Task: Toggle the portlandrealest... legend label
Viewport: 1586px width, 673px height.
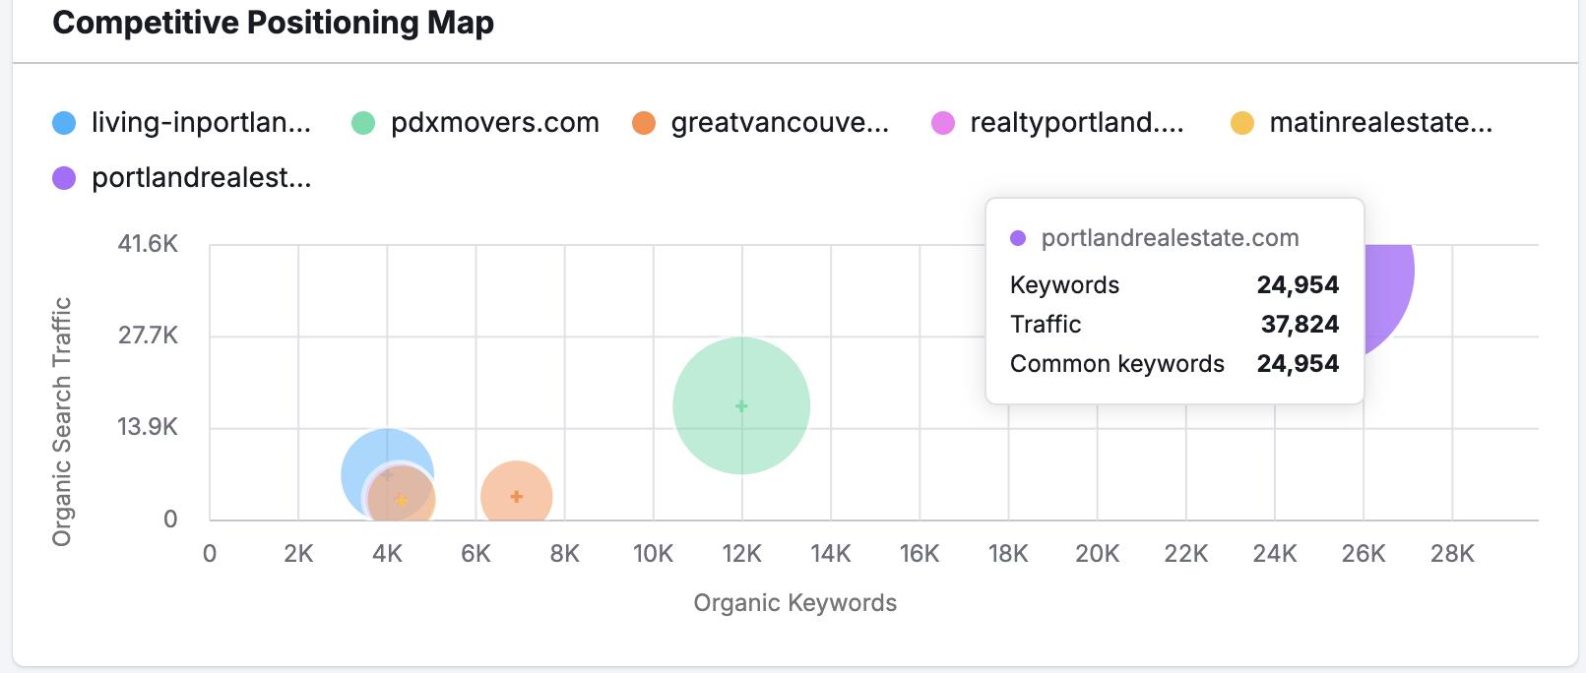Action: [201, 178]
